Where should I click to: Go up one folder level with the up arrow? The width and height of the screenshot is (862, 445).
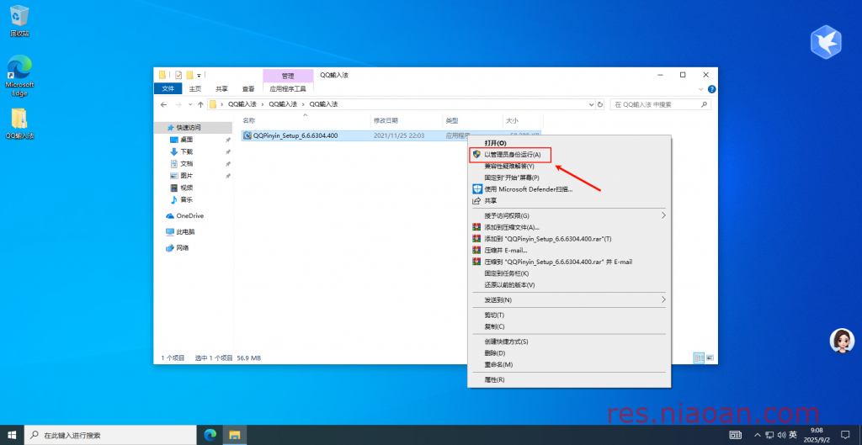coord(200,104)
